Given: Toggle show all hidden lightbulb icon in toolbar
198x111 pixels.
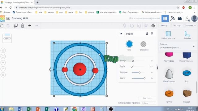Looking at the screenshot, I should coord(125,26).
